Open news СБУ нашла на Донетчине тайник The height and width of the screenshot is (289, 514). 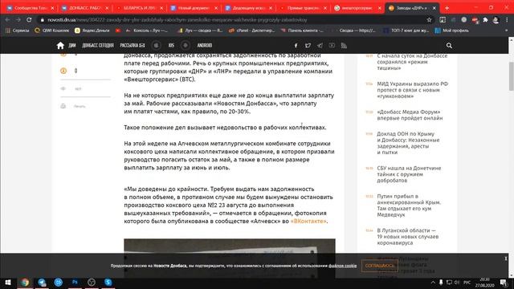[409, 174]
